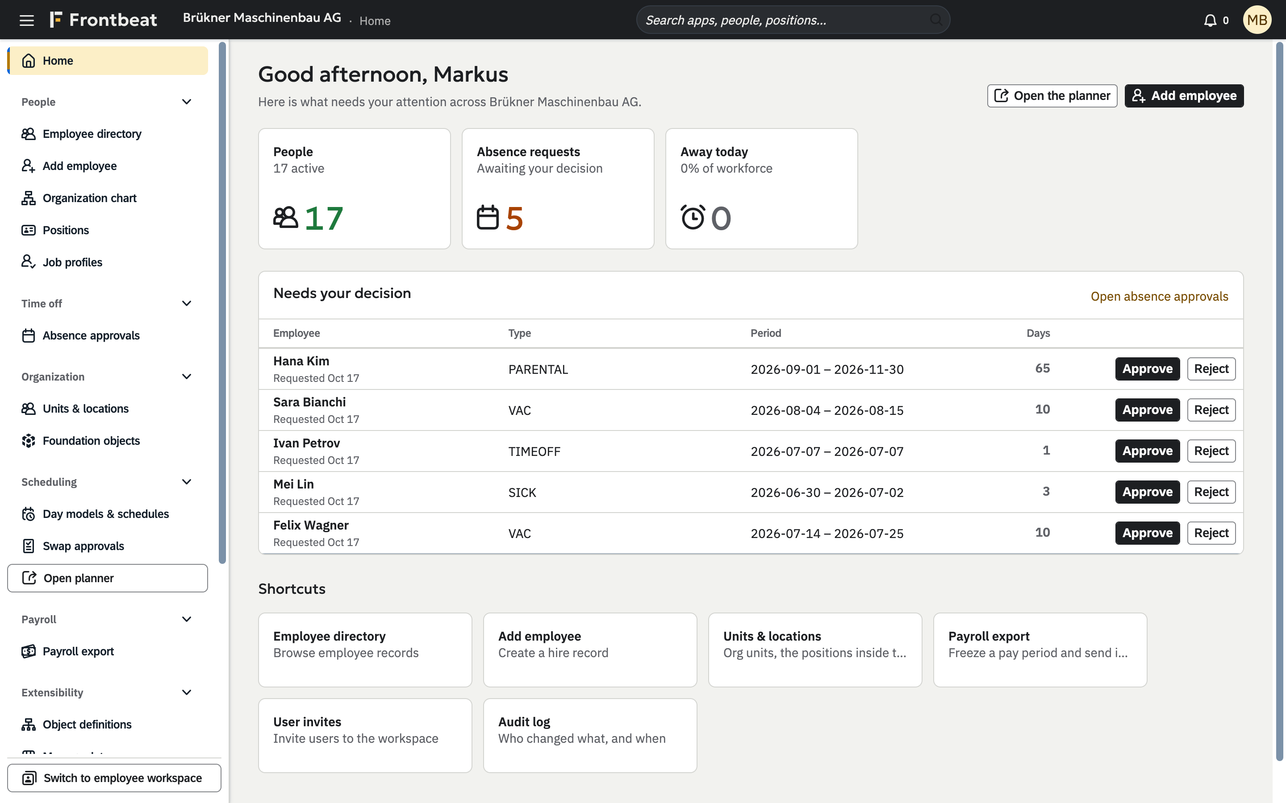Open the Absence requests summary card
Image resolution: width=1286 pixels, height=803 pixels.
[x=558, y=189]
